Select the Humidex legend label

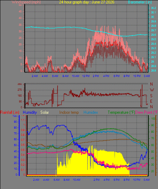tap(91, 112)
